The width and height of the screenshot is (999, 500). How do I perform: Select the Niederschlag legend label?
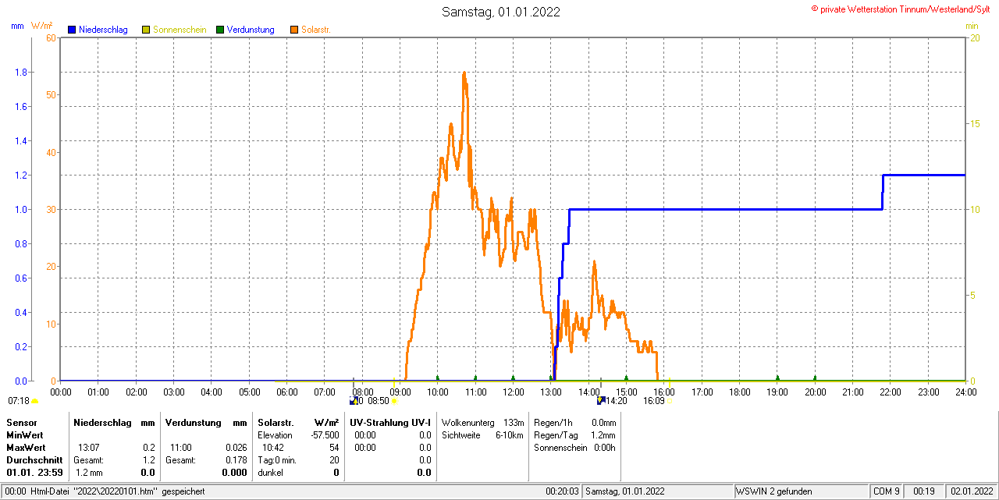pyautogui.click(x=103, y=30)
